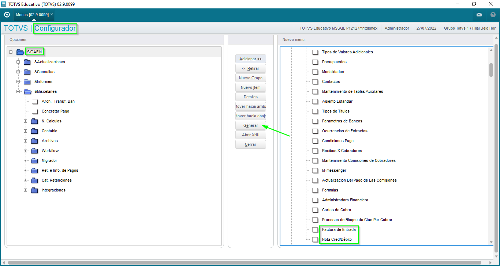The width and height of the screenshot is (500, 266).
Task: Close the Menus [02.9.0099] tab
Action: coord(52,14)
